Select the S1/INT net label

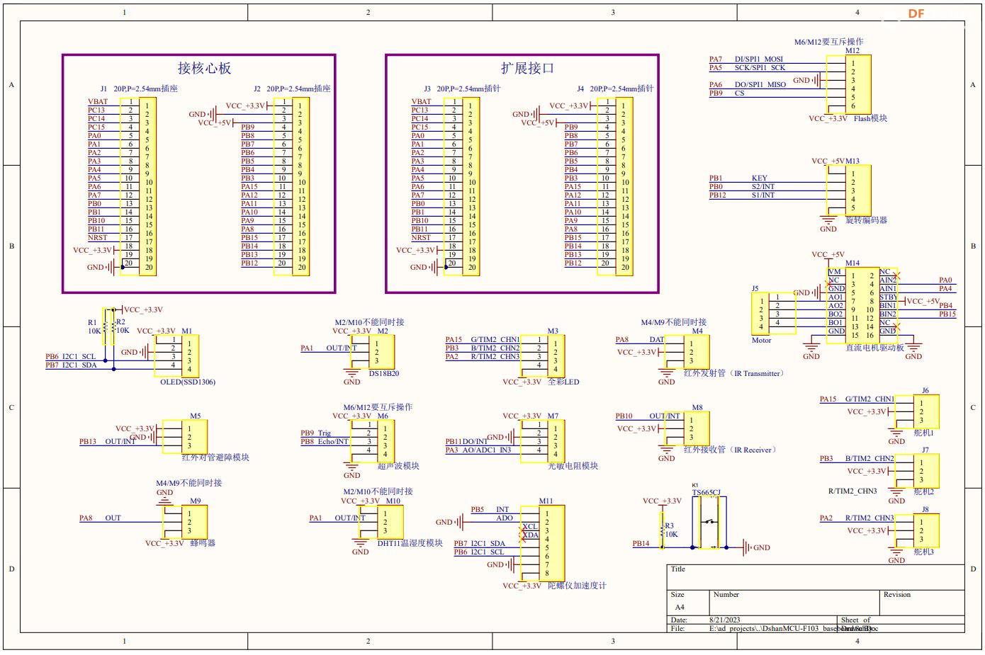tap(763, 195)
